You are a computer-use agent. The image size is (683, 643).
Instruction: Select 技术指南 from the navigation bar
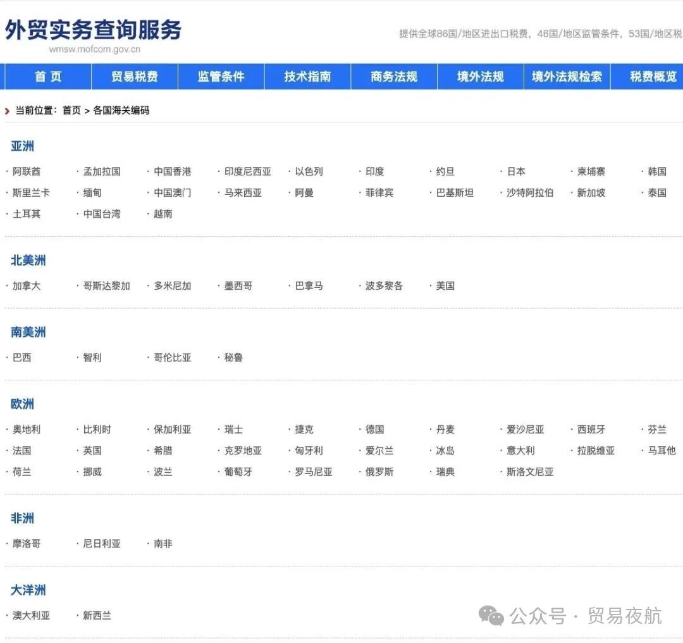307,77
